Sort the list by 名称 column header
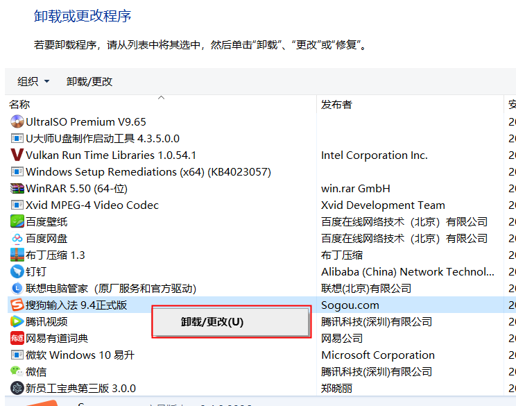Viewport: 516px width, 406px height. click(19, 105)
